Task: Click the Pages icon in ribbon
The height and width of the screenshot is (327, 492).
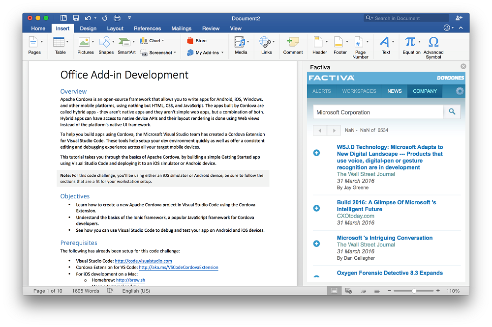Action: click(33, 42)
